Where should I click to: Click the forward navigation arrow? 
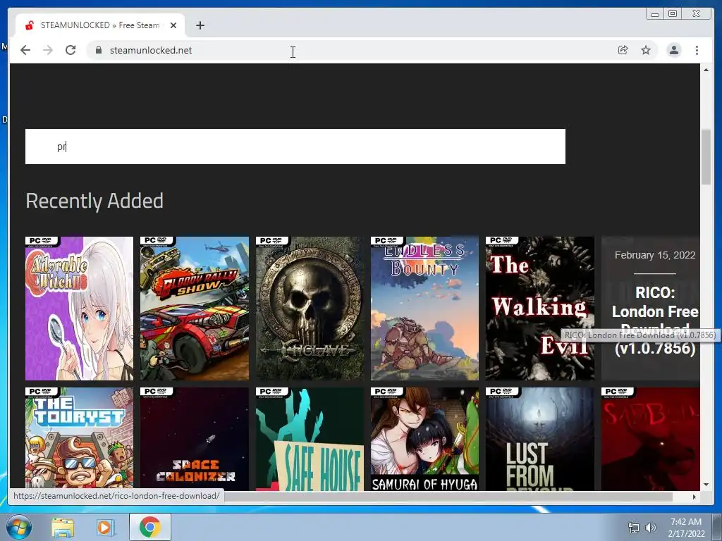coord(48,50)
